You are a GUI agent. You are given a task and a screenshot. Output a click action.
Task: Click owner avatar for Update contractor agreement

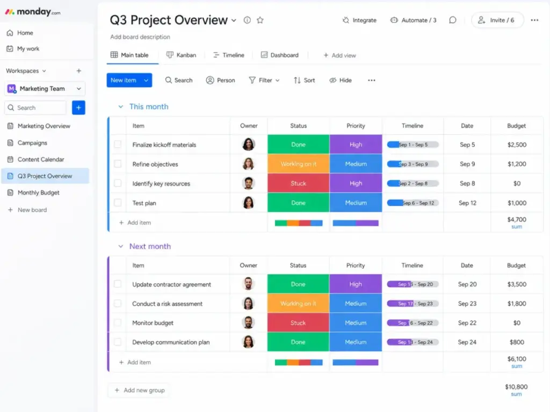click(248, 284)
